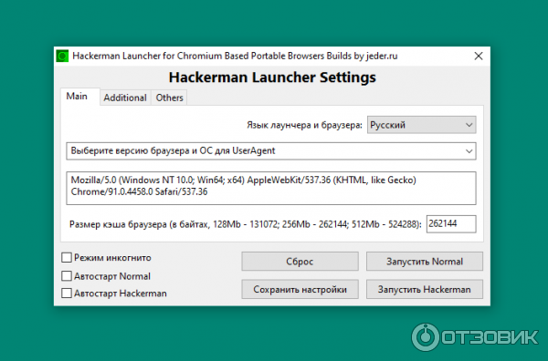This screenshot has width=548, height=361.
Task: Tick the Автостарт Normal checkbox
Action: pos(67,276)
